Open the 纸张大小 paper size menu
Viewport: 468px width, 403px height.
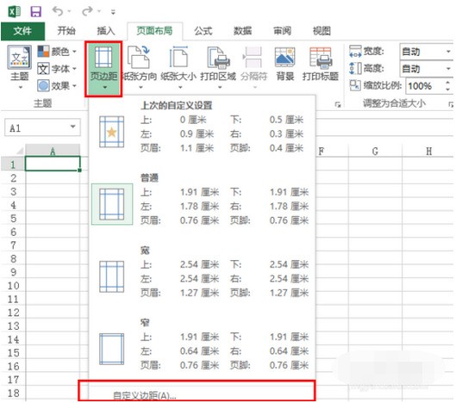(178, 67)
